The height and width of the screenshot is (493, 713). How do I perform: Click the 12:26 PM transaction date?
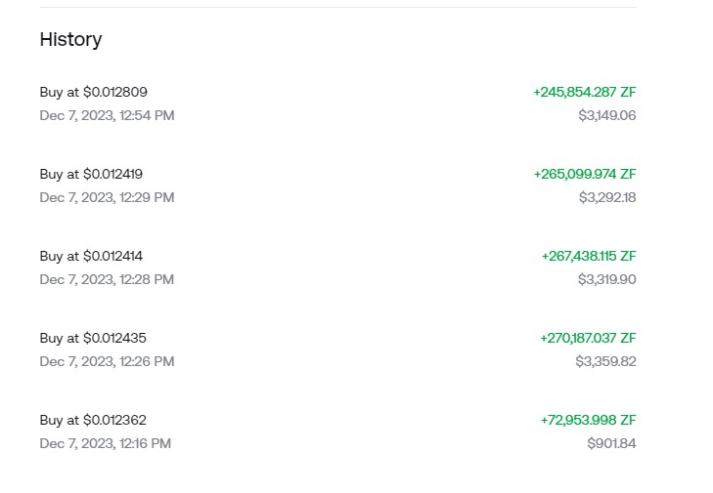tap(107, 361)
